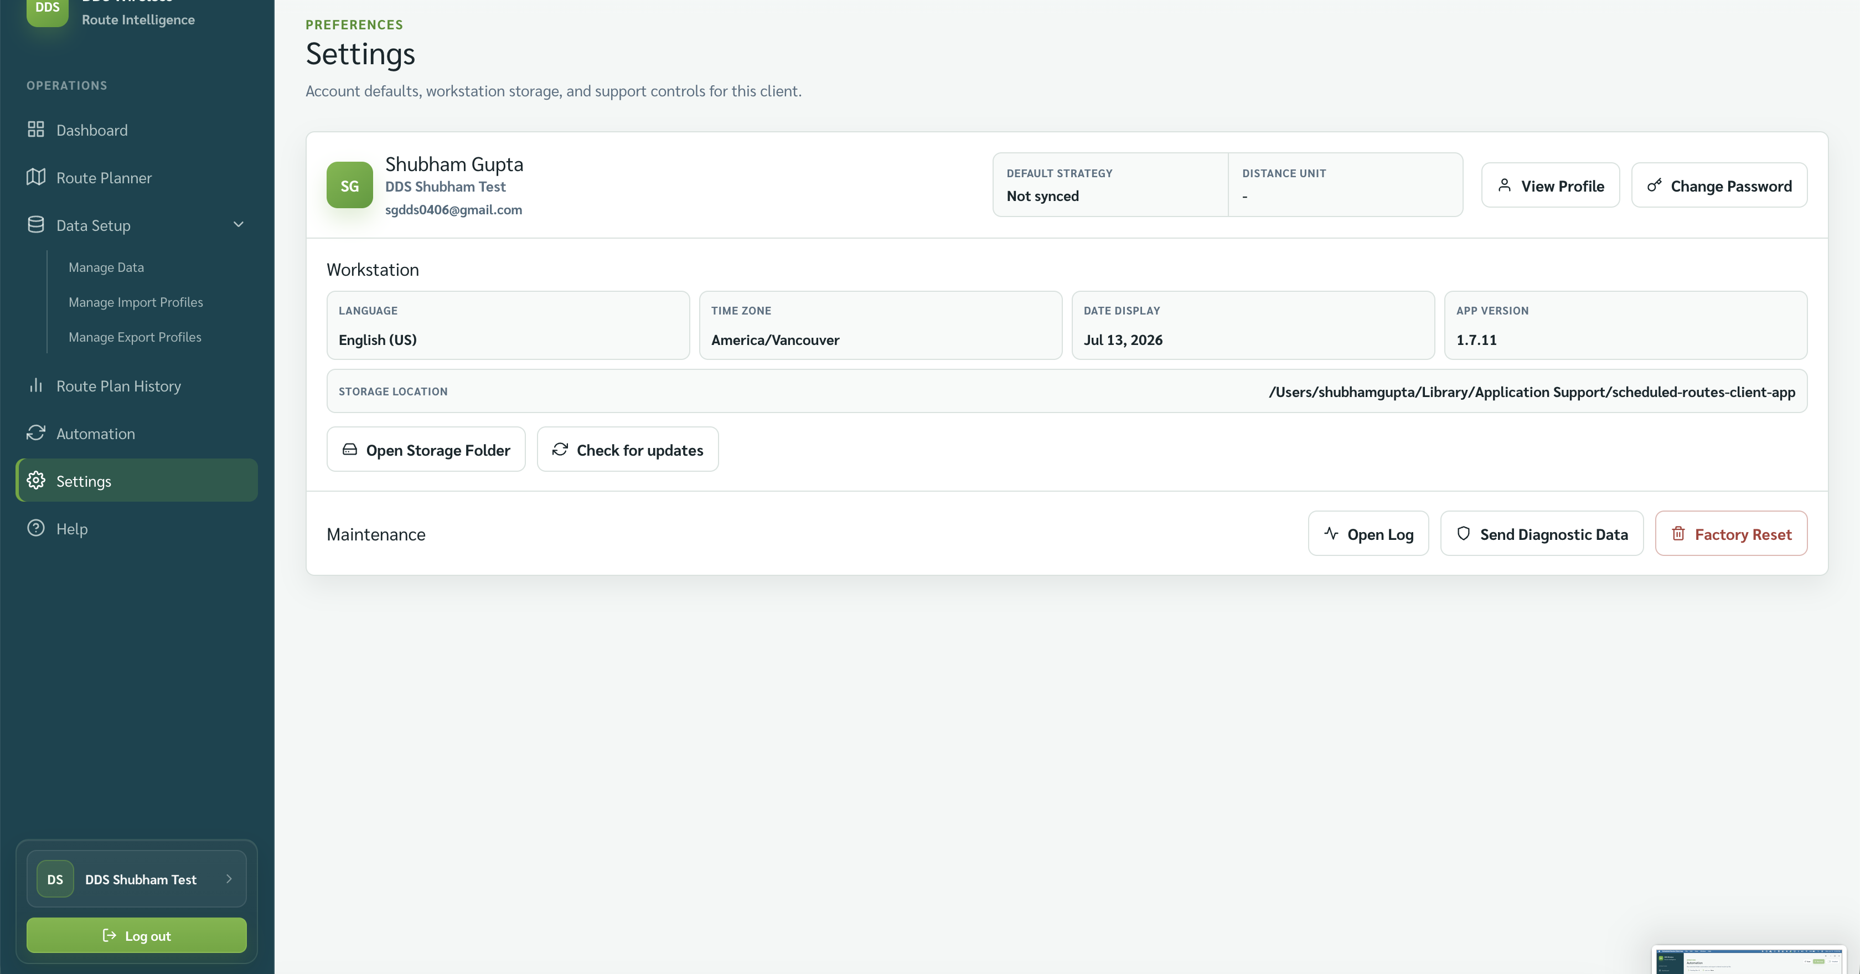Image resolution: width=1860 pixels, height=974 pixels.
Task: Click the Factory Reset button
Action: (1731, 534)
